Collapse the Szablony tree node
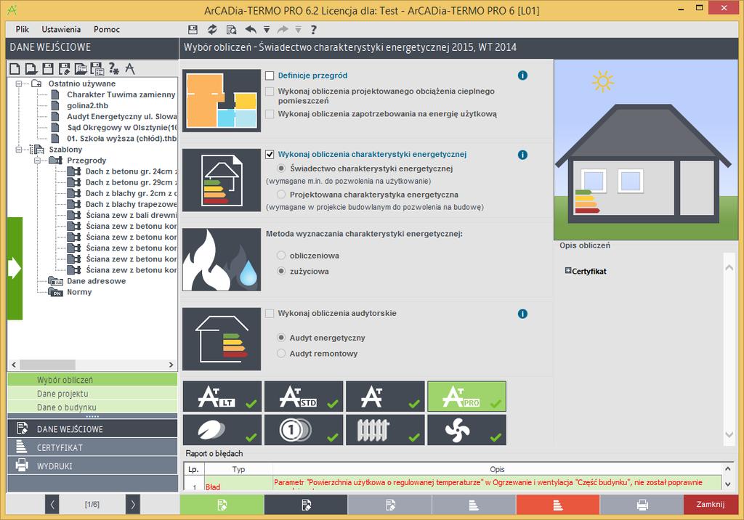The image size is (744, 520). tap(19, 150)
